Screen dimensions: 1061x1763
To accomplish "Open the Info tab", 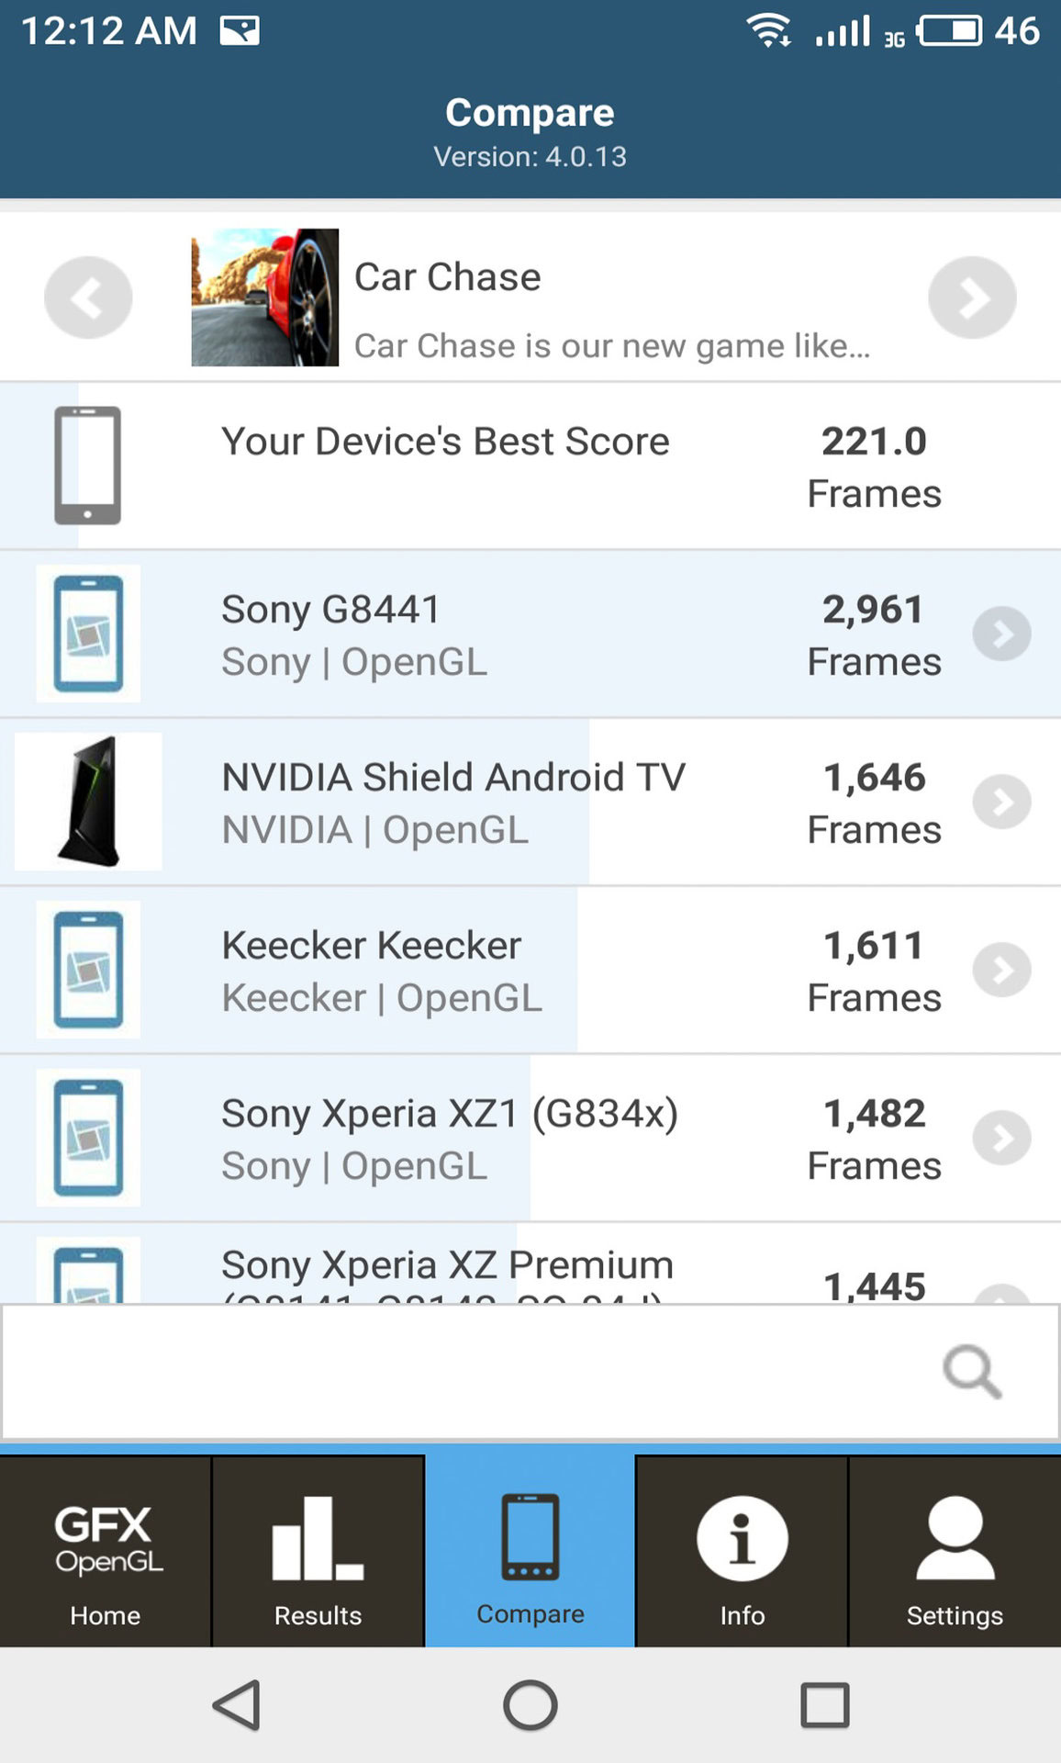I will (742, 1552).
